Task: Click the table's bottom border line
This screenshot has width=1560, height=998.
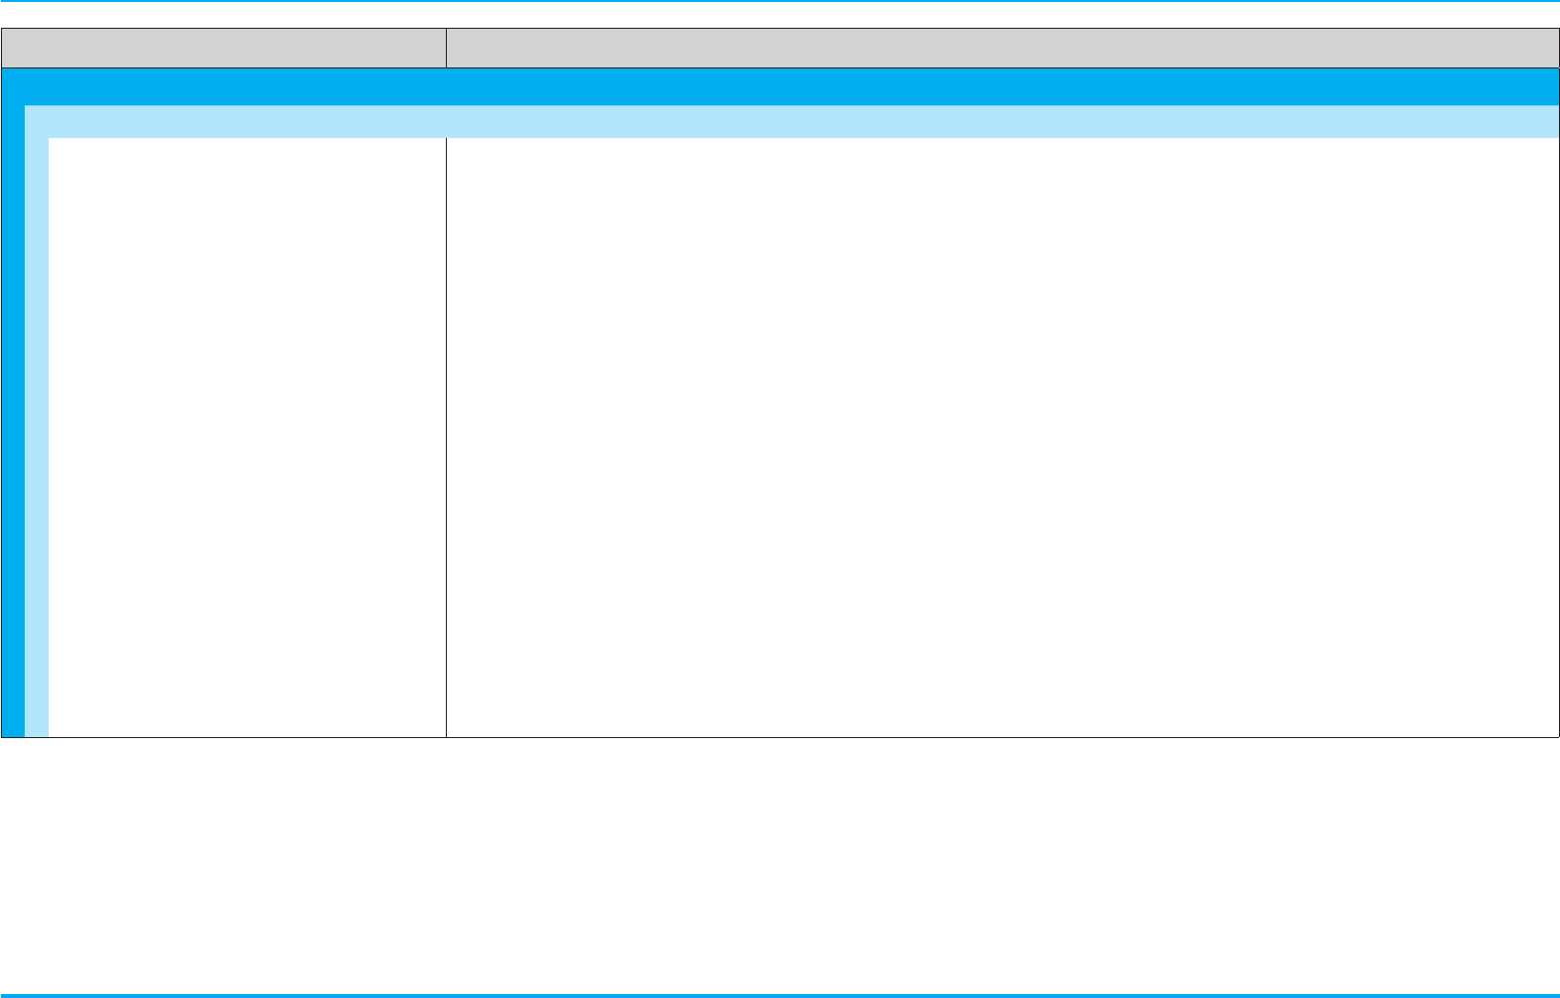Action: [780, 737]
